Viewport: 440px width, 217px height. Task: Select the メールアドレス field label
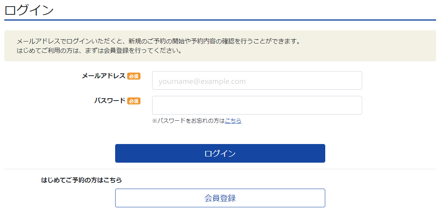click(x=103, y=76)
